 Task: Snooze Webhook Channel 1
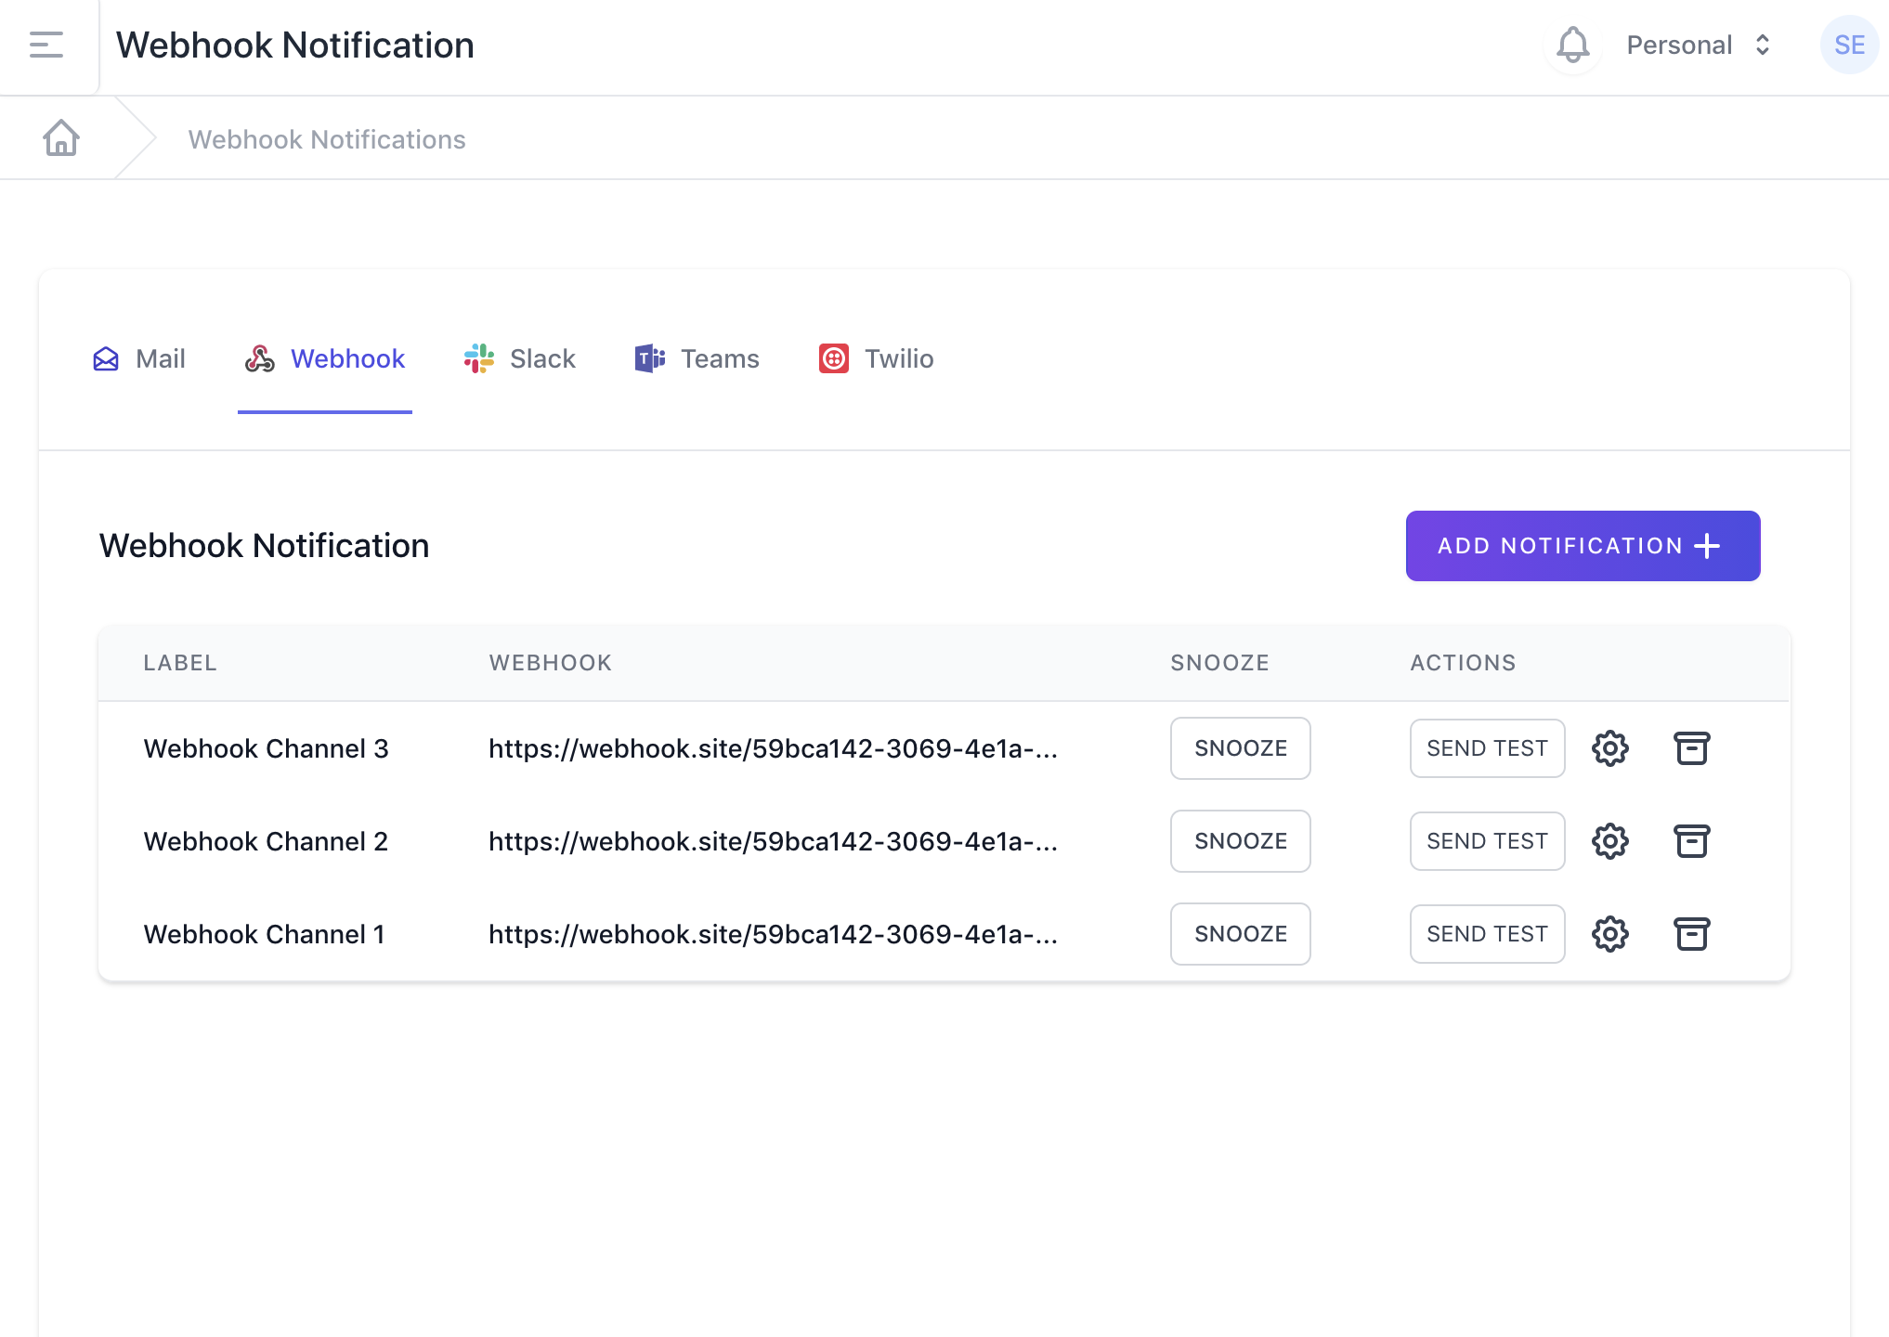(x=1240, y=934)
